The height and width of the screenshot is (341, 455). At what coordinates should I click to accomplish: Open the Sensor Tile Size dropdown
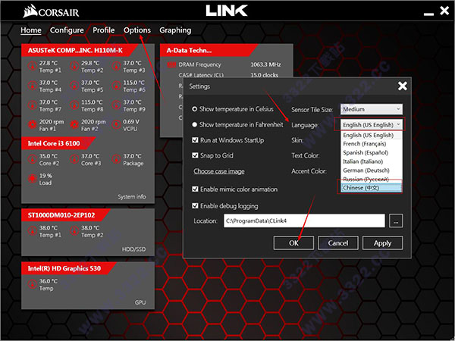[x=372, y=109]
